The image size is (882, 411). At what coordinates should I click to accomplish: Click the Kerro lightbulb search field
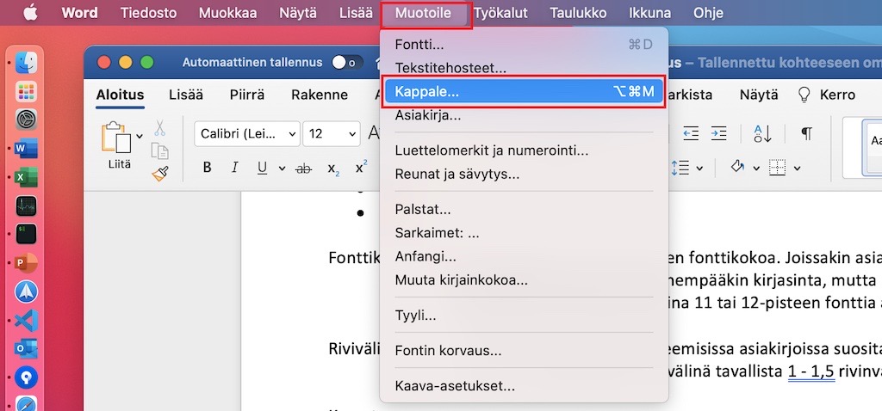pyautogui.click(x=827, y=95)
